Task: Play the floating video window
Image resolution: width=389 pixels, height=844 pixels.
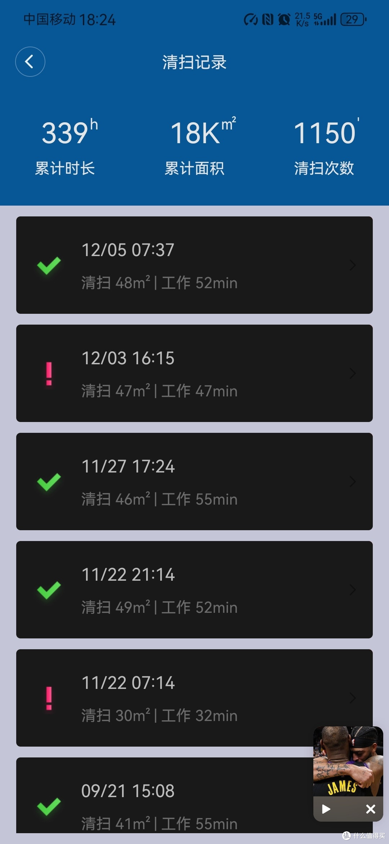Action: point(326,809)
